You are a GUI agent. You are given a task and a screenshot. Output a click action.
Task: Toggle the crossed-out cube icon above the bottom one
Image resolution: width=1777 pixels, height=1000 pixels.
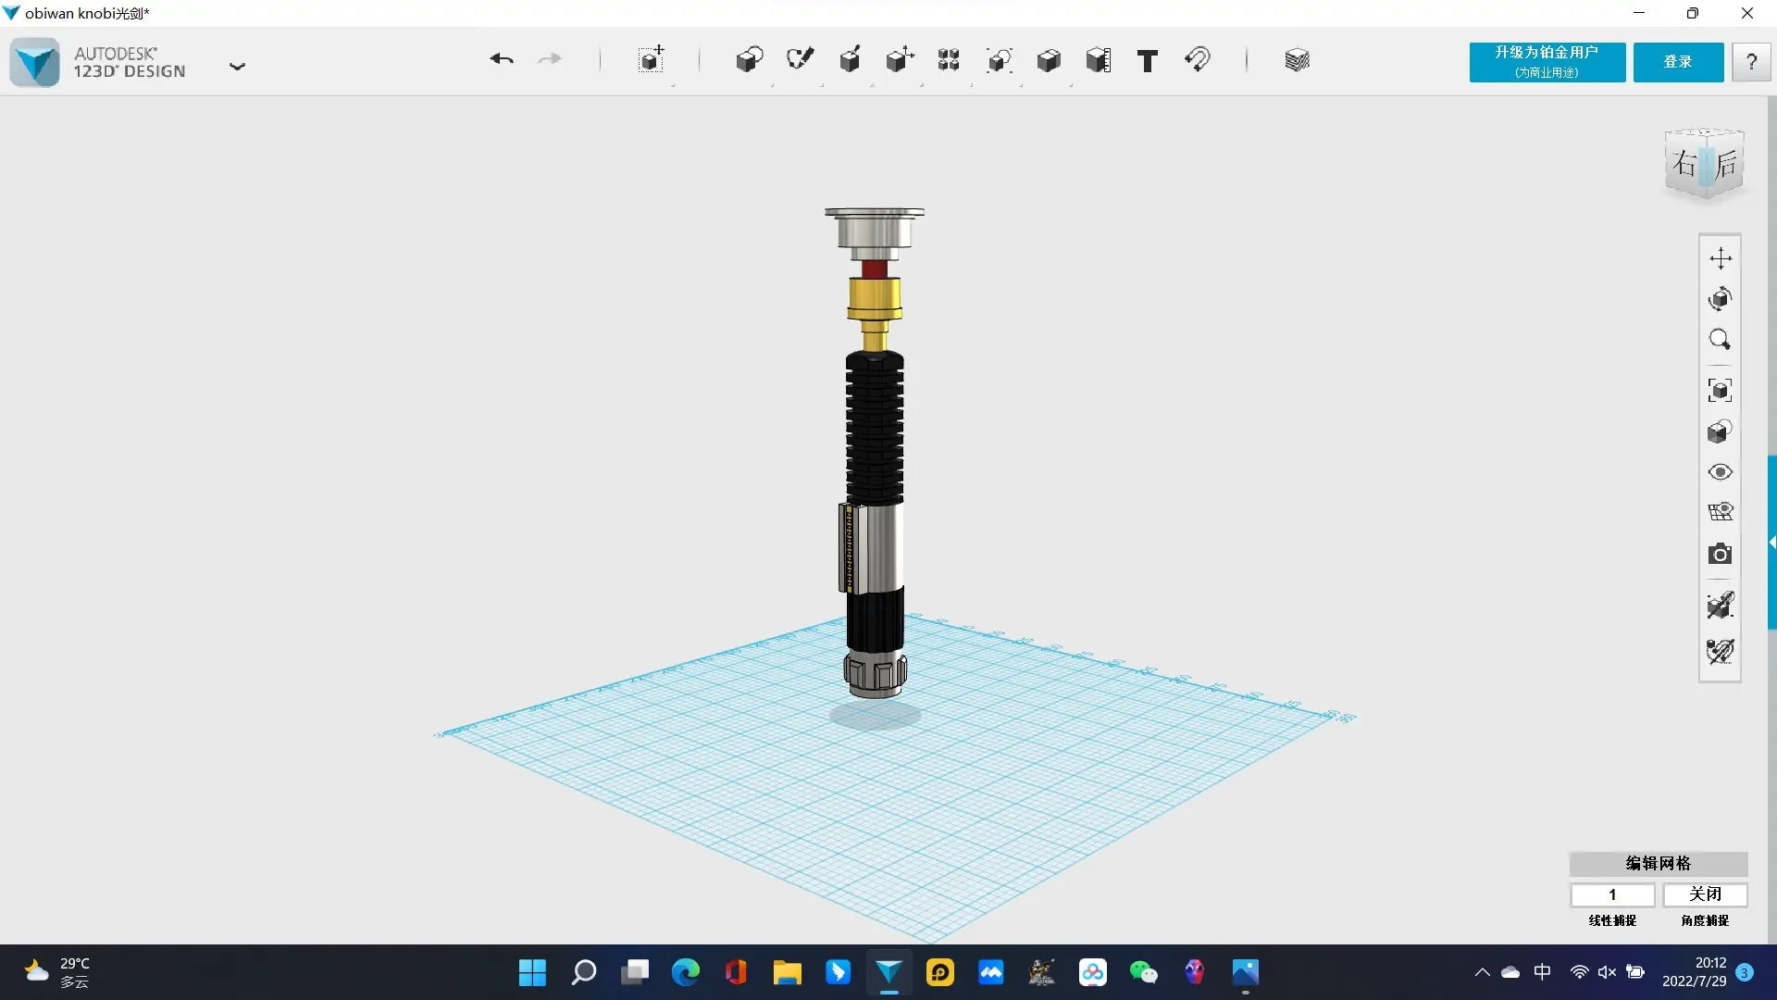coord(1721,606)
